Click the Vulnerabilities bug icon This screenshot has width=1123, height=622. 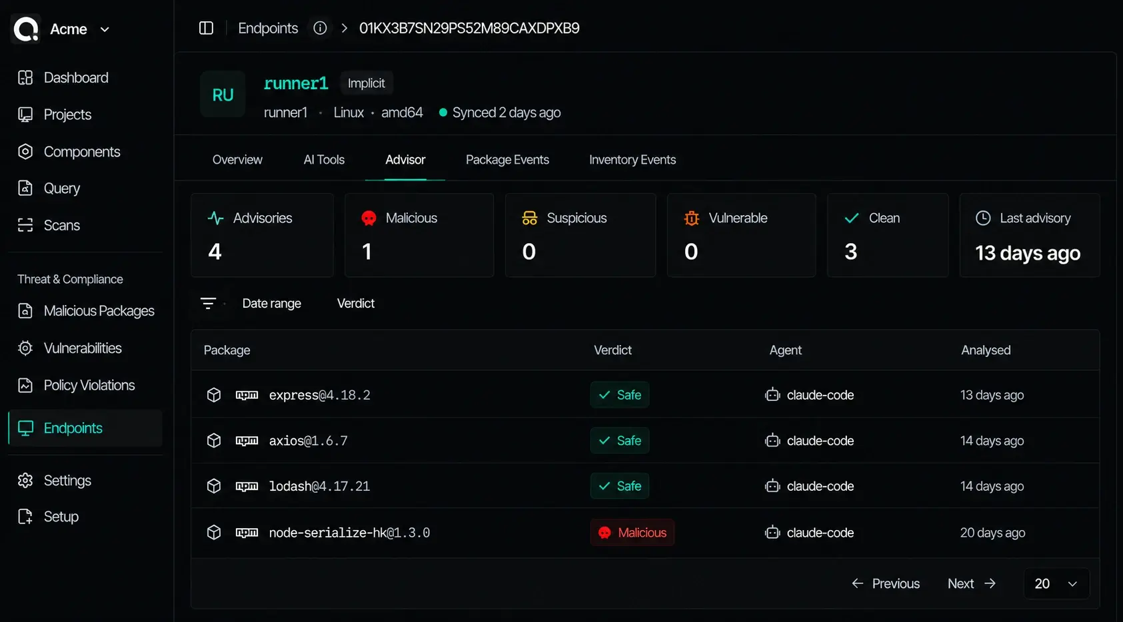click(25, 348)
